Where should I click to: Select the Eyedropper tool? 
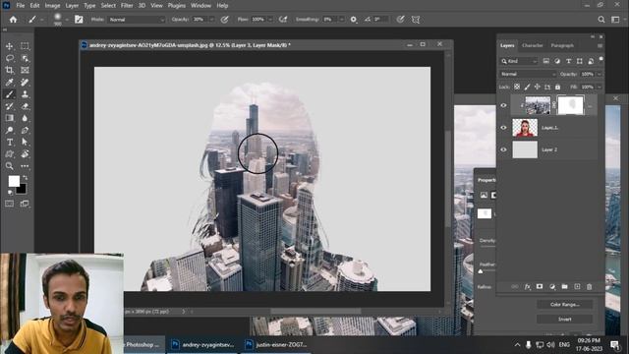[x=9, y=83]
